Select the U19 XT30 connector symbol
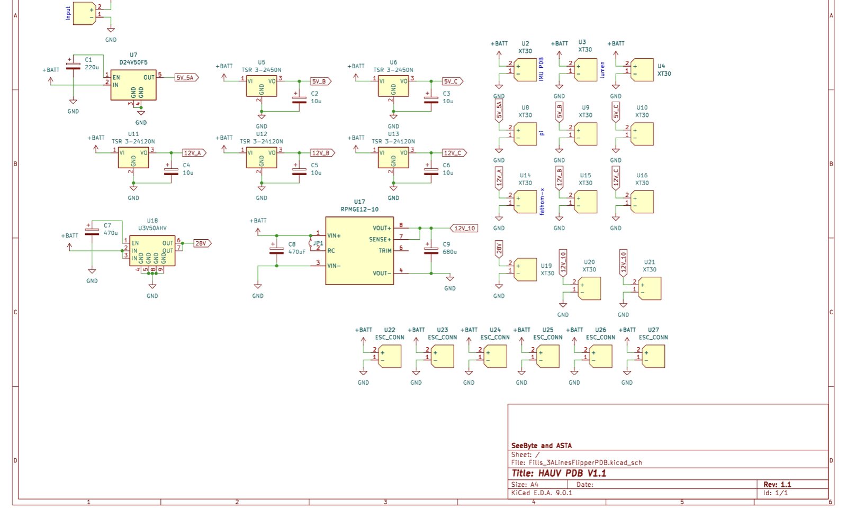The height and width of the screenshot is (518, 847). tap(525, 269)
